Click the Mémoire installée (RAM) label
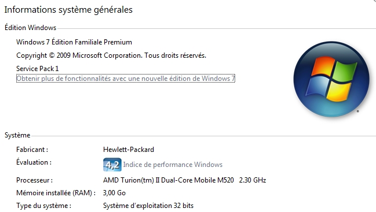376x212 pixels. point(56,193)
